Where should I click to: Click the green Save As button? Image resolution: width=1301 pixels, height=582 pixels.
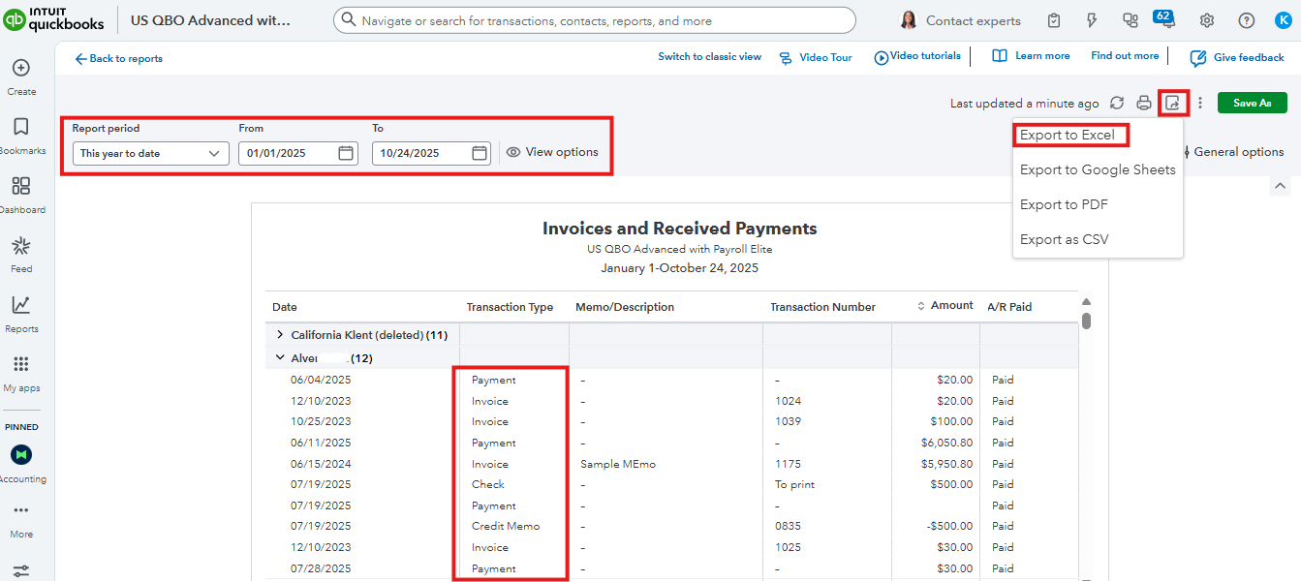pos(1252,104)
